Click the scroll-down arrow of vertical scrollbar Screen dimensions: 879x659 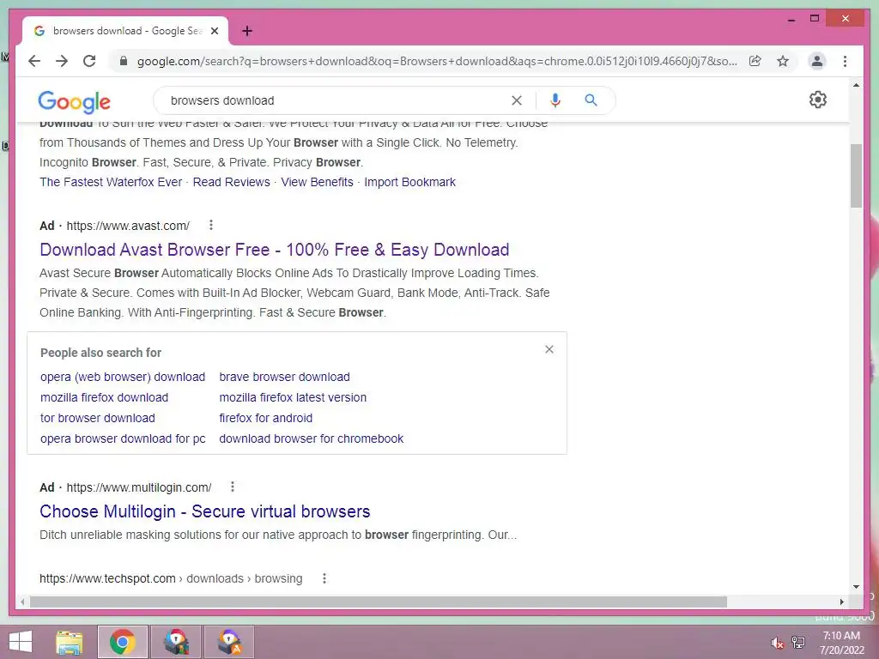856,587
